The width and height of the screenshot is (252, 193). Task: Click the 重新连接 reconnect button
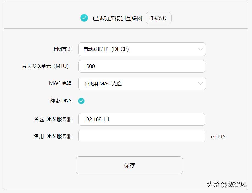click(x=159, y=18)
